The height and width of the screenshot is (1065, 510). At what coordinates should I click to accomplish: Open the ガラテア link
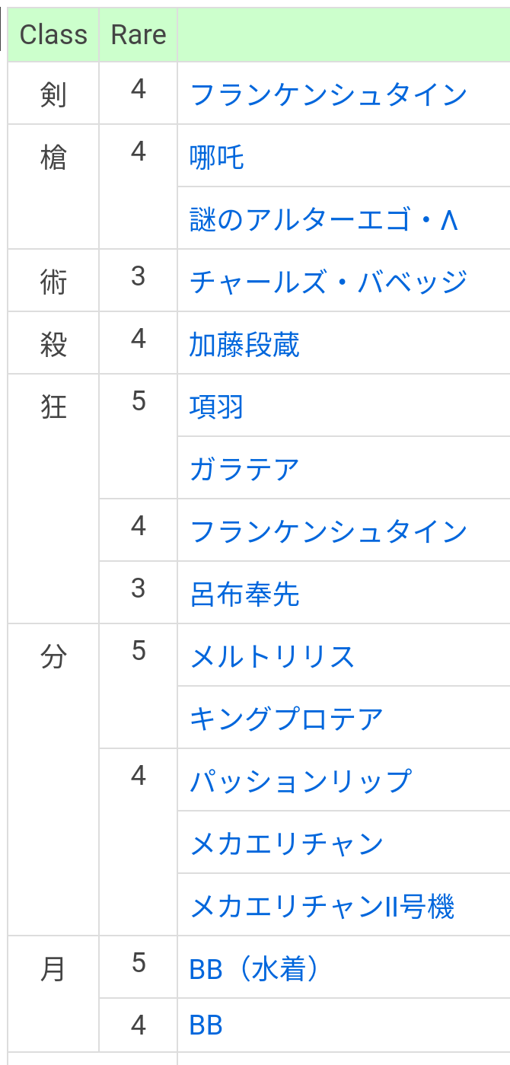tap(244, 470)
